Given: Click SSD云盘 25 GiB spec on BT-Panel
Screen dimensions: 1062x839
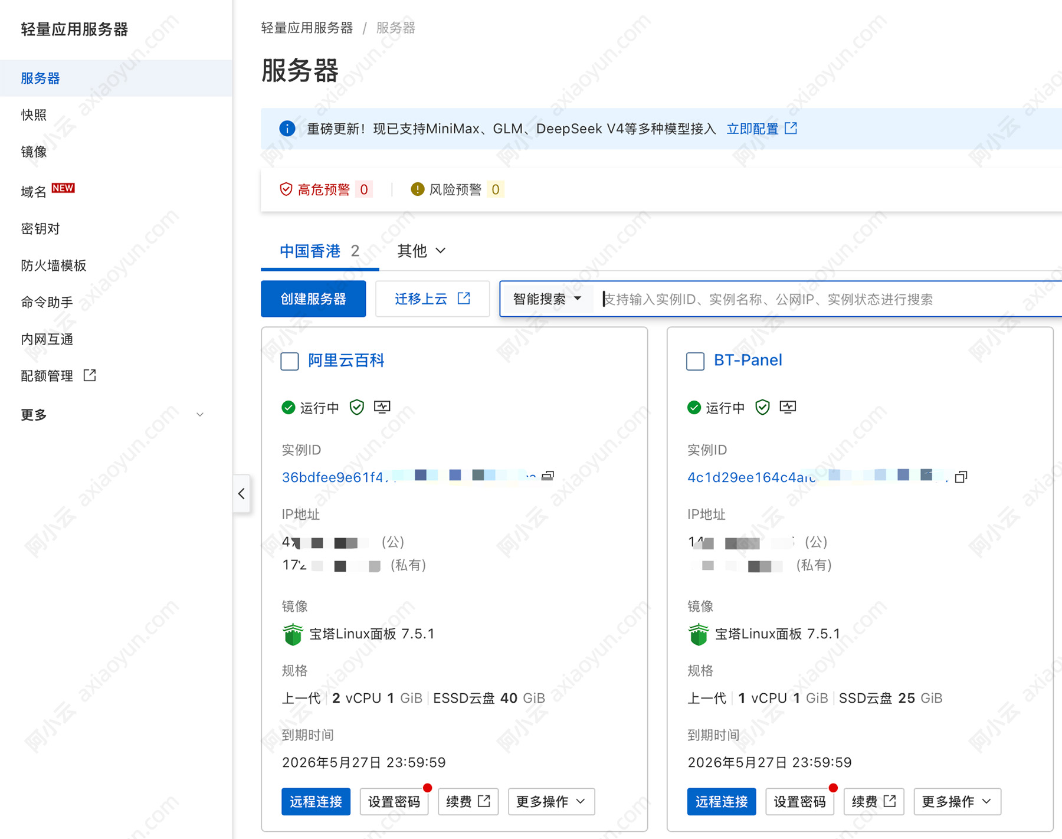Looking at the screenshot, I should 891,699.
